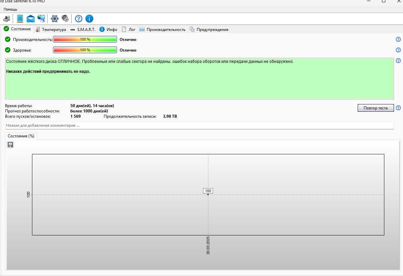This screenshot has height=276, width=403.
Task: Click the Всего пусков/остановок label
Action: point(28,116)
